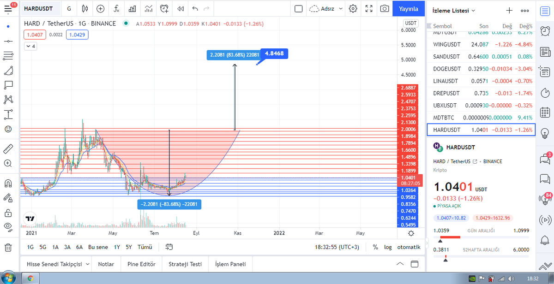Screen dimensions: 554x284
Task: Open the main hamburger menu
Action: [8, 9]
